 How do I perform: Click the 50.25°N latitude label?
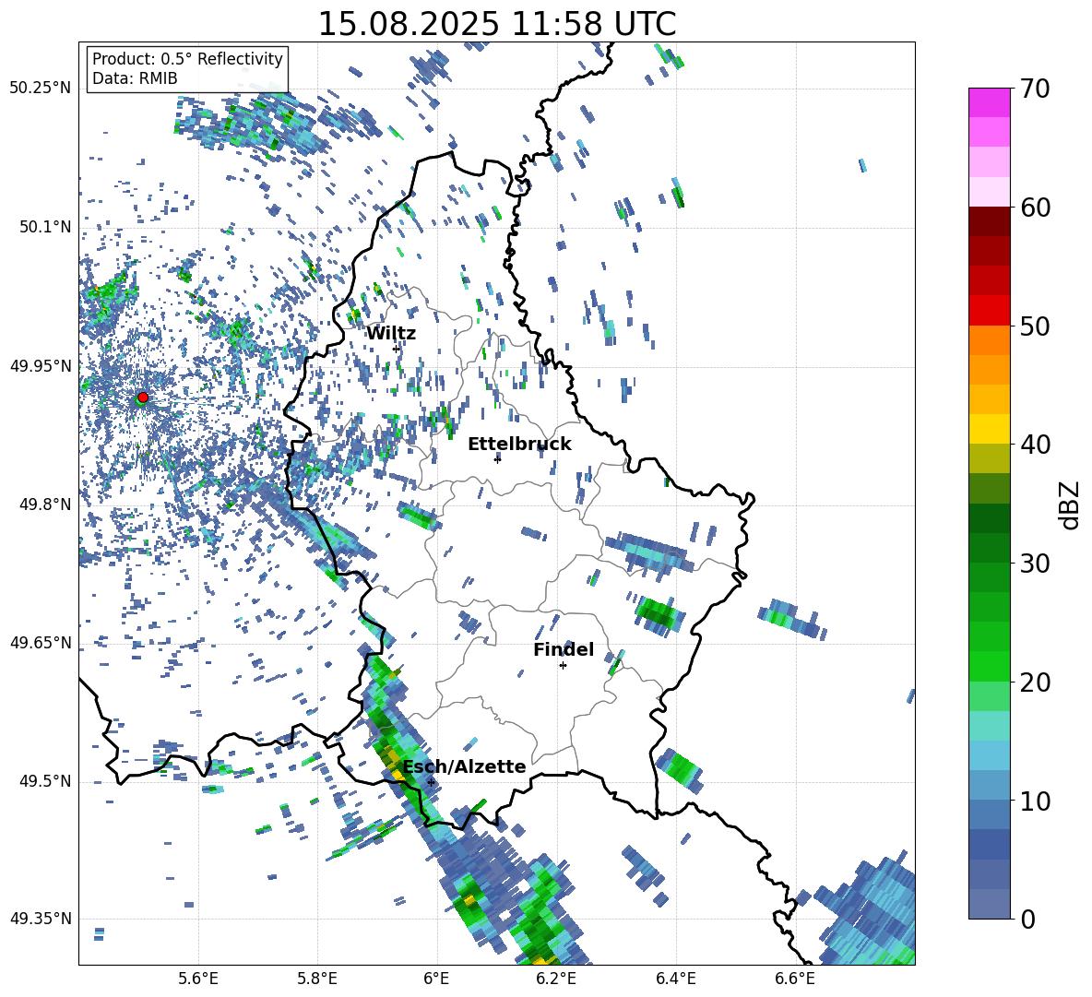pyautogui.click(x=41, y=89)
